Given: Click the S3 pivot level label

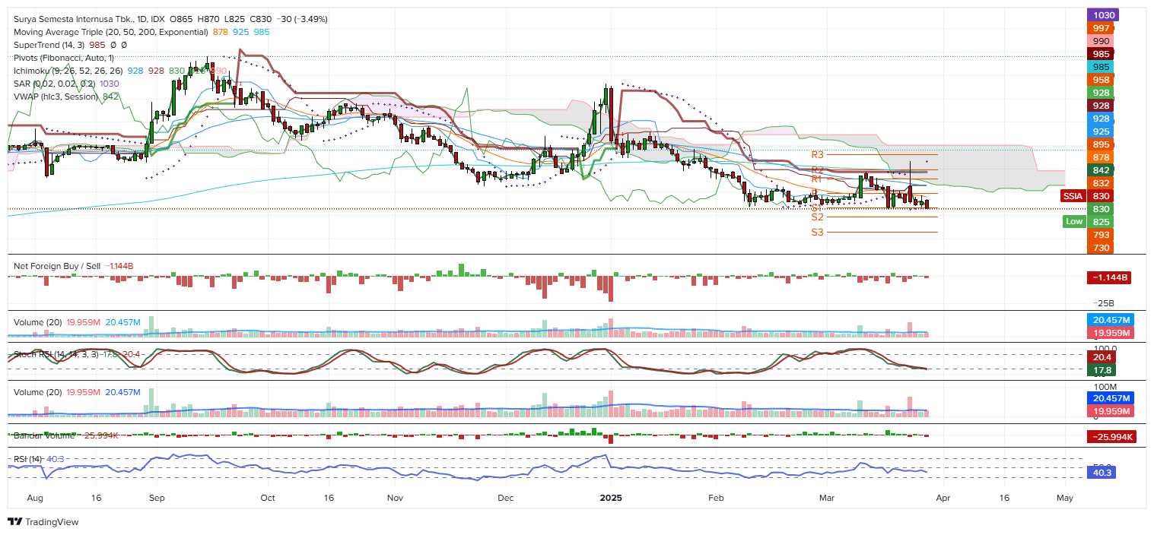Looking at the screenshot, I should pos(817,233).
